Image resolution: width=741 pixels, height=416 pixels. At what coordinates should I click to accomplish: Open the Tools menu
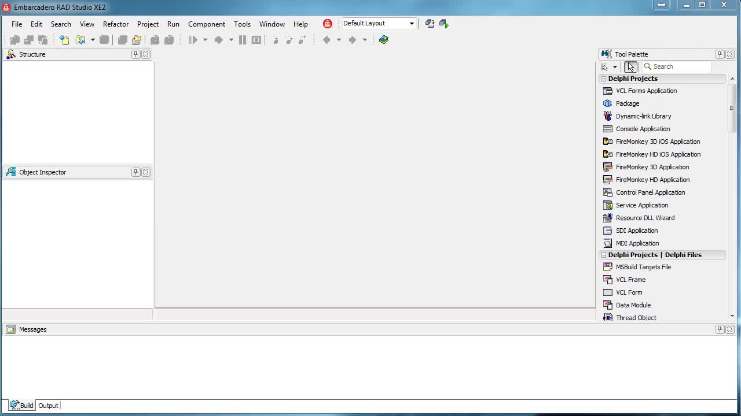(242, 24)
